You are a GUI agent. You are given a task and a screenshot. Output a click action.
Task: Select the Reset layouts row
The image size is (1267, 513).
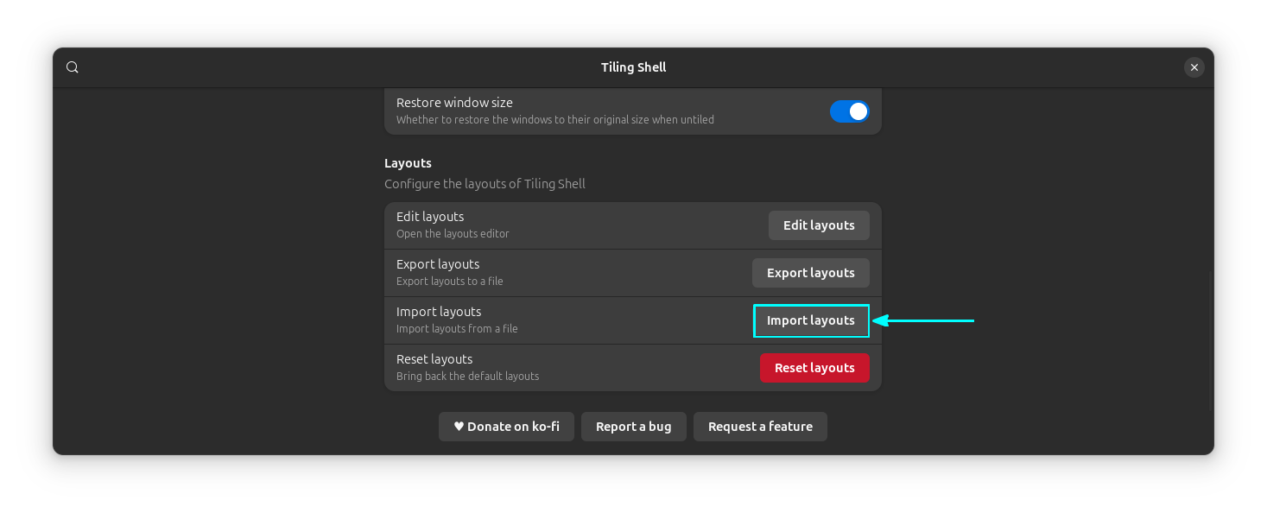pos(518,367)
